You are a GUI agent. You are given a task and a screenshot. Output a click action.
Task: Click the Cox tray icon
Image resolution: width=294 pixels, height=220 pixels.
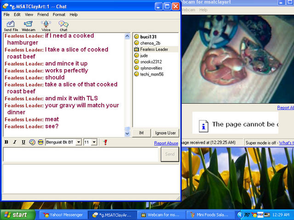tap(260, 215)
